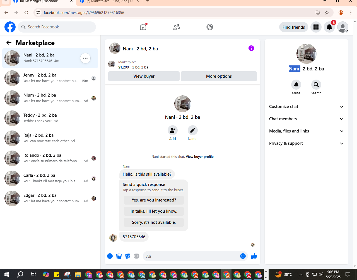
Task: Open the three-dot options on Nani chat
Action: 85,58
